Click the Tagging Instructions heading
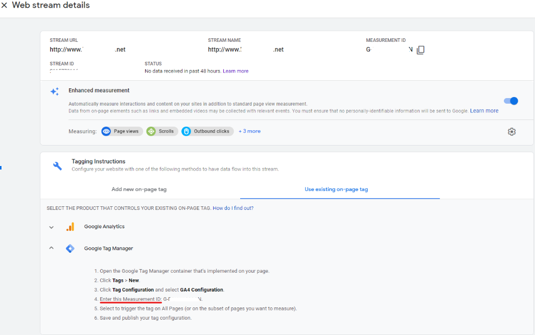 (98, 161)
